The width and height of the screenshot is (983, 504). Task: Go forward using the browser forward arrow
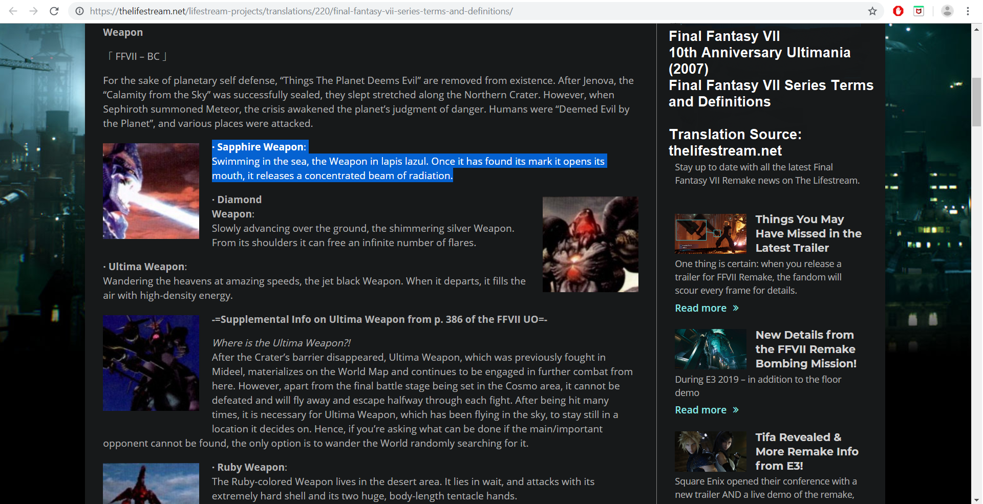coord(34,11)
